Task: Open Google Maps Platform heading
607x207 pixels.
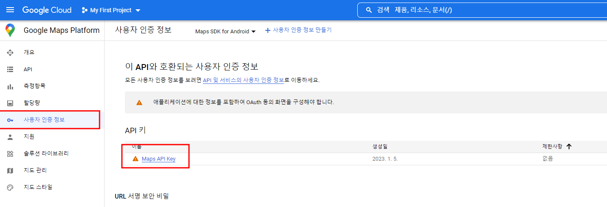Action: (62, 30)
